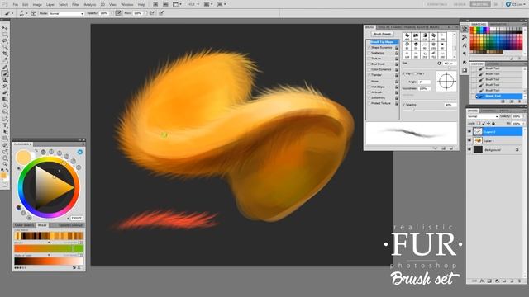Open the layer Fill dropdown arrow
529x297 pixels.
click(523, 124)
